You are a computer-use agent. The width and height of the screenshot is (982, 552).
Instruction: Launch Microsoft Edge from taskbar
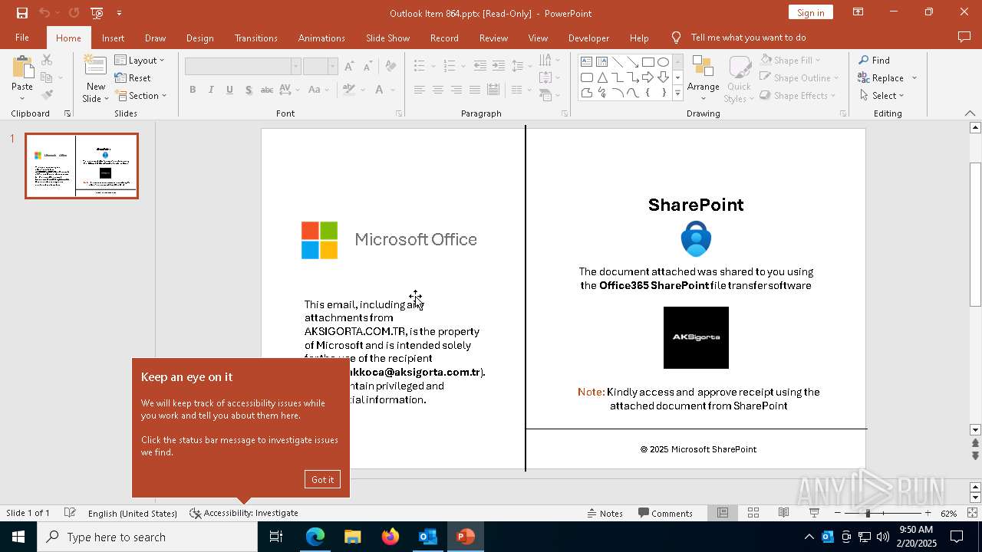pos(315,537)
